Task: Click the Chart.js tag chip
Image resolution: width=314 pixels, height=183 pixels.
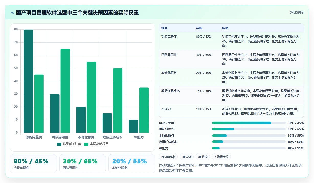Action: point(168,157)
